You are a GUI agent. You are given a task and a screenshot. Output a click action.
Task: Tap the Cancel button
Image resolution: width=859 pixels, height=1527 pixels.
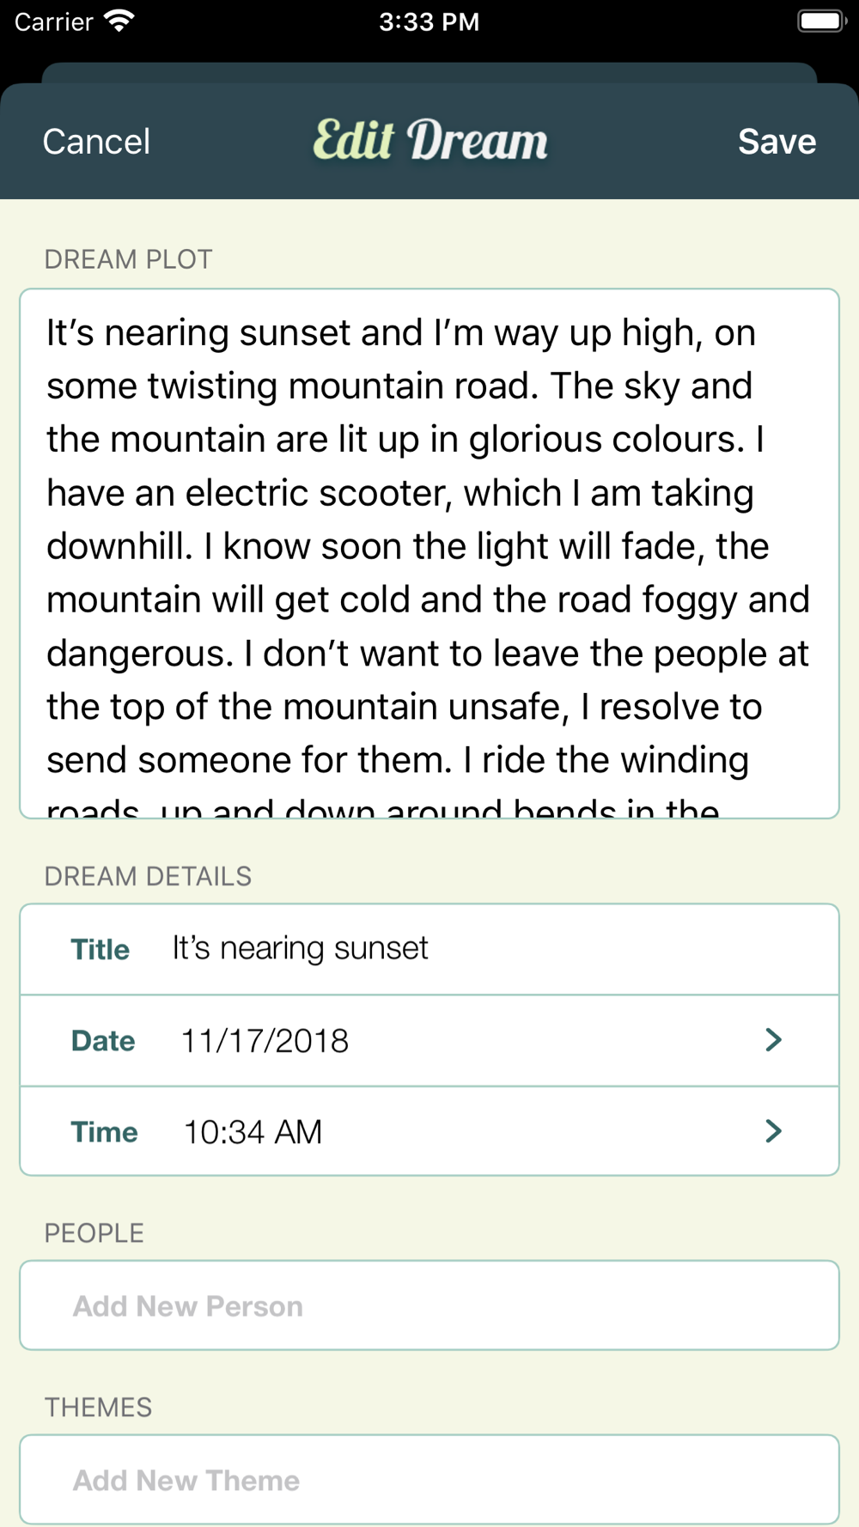[96, 142]
